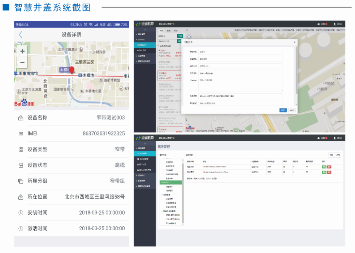Tap the 木樨地 subway station icon

[x=80, y=76]
